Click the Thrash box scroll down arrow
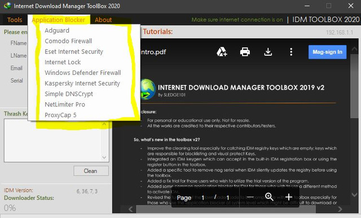Screen dimensions: 361x218 coord(104,158)
